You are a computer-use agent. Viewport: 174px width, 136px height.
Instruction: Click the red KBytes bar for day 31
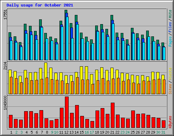coord(164,124)
